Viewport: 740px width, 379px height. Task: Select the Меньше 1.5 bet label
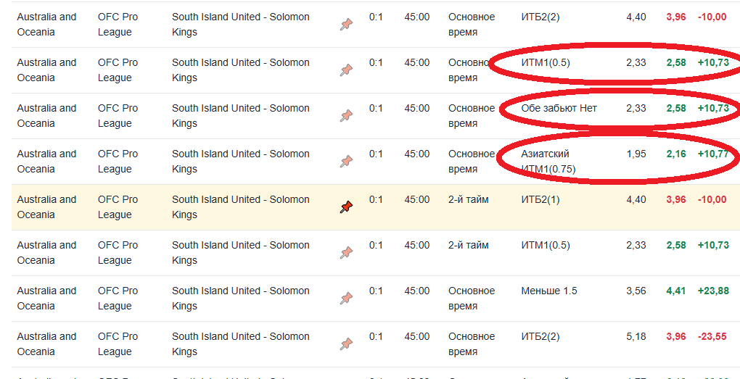(549, 291)
